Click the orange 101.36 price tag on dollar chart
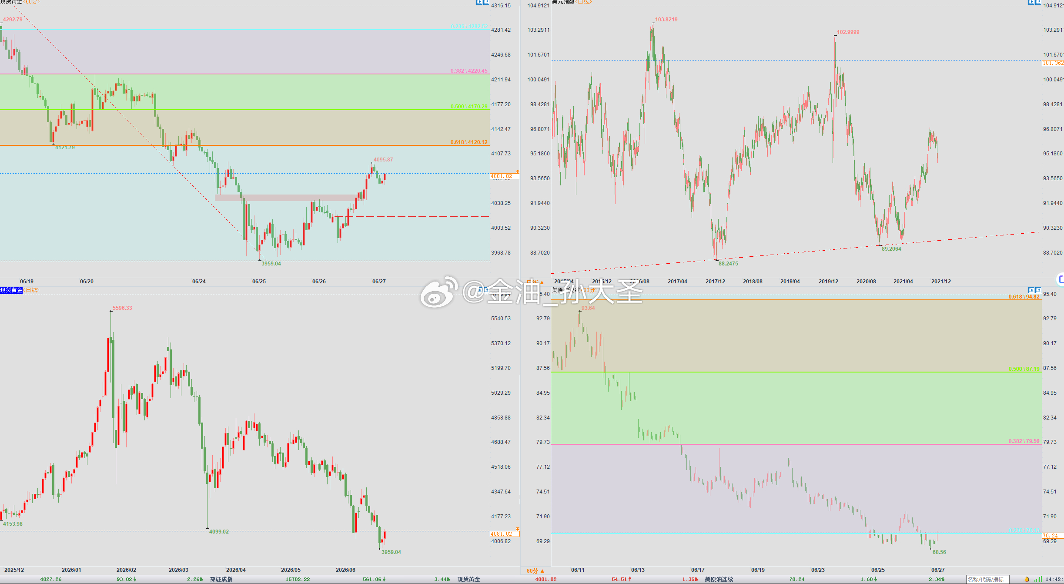The height and width of the screenshot is (584, 1064). (1053, 63)
